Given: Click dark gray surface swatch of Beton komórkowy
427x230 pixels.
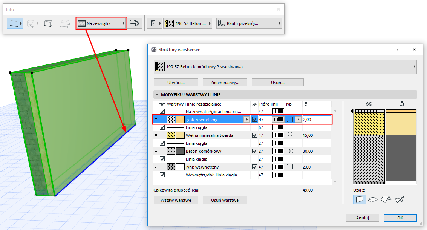Looking at the screenshot, I should tap(180, 151).
